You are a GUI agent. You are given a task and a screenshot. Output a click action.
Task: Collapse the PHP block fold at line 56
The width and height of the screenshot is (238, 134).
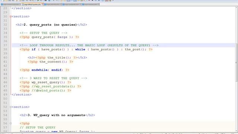coord(11,123)
